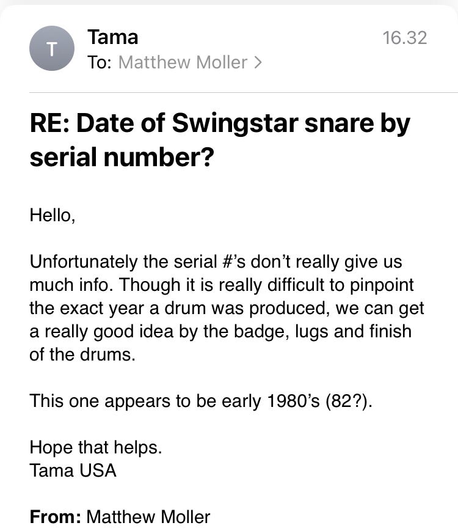Tap recipient "Matthew Moller" in To field

pos(183,62)
